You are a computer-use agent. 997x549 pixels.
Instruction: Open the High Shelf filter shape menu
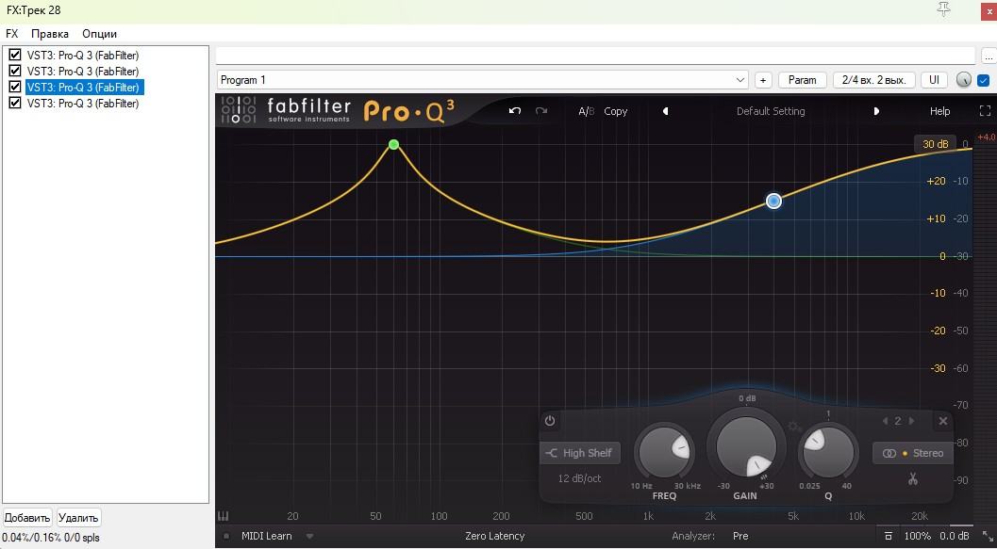pos(580,453)
